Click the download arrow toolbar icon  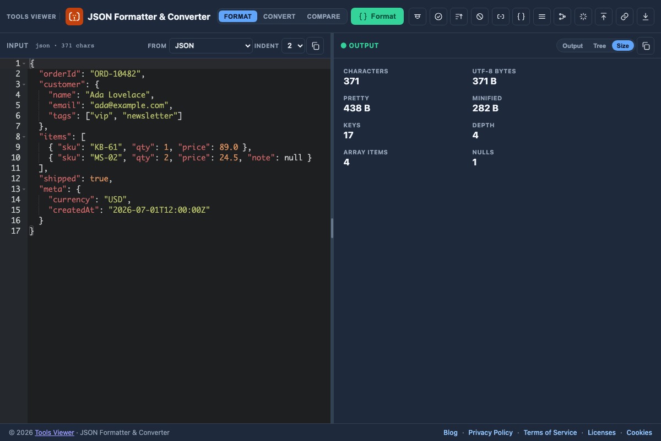[x=646, y=17]
